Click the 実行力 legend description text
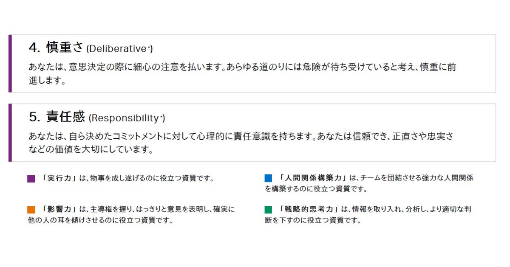This screenshot has width=510, height=267. click(145, 178)
